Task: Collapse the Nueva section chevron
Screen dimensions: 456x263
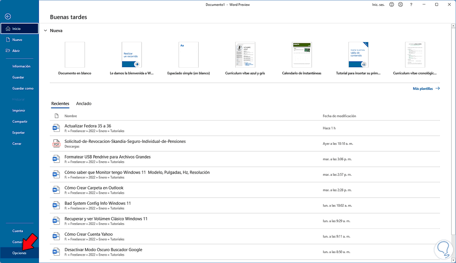Action: point(46,30)
